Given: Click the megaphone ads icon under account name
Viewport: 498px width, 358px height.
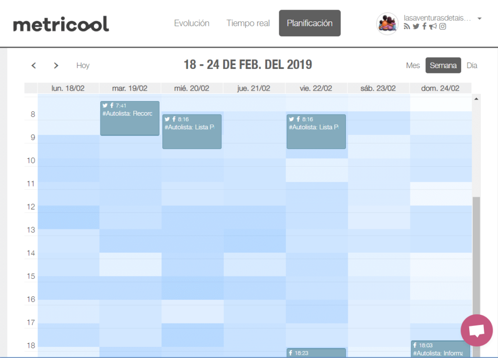Looking at the screenshot, I should coord(433,27).
